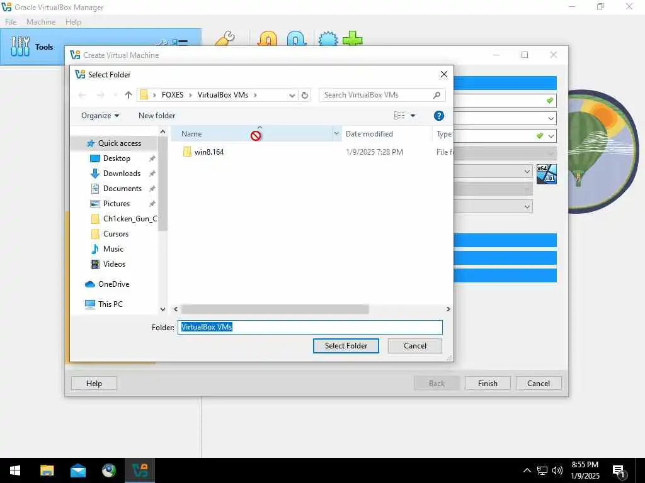Click VirtualBox icon on taskbar
This screenshot has height=483, width=645.
tap(140, 470)
